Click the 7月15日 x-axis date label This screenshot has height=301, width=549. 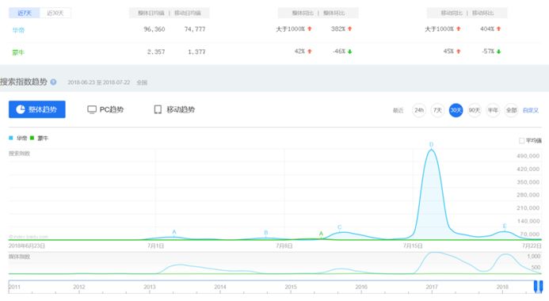click(413, 246)
